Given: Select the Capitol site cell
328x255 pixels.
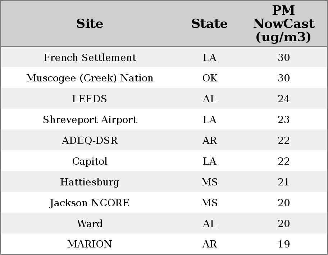Looking at the screenshot, I should pyautogui.click(x=90, y=161).
